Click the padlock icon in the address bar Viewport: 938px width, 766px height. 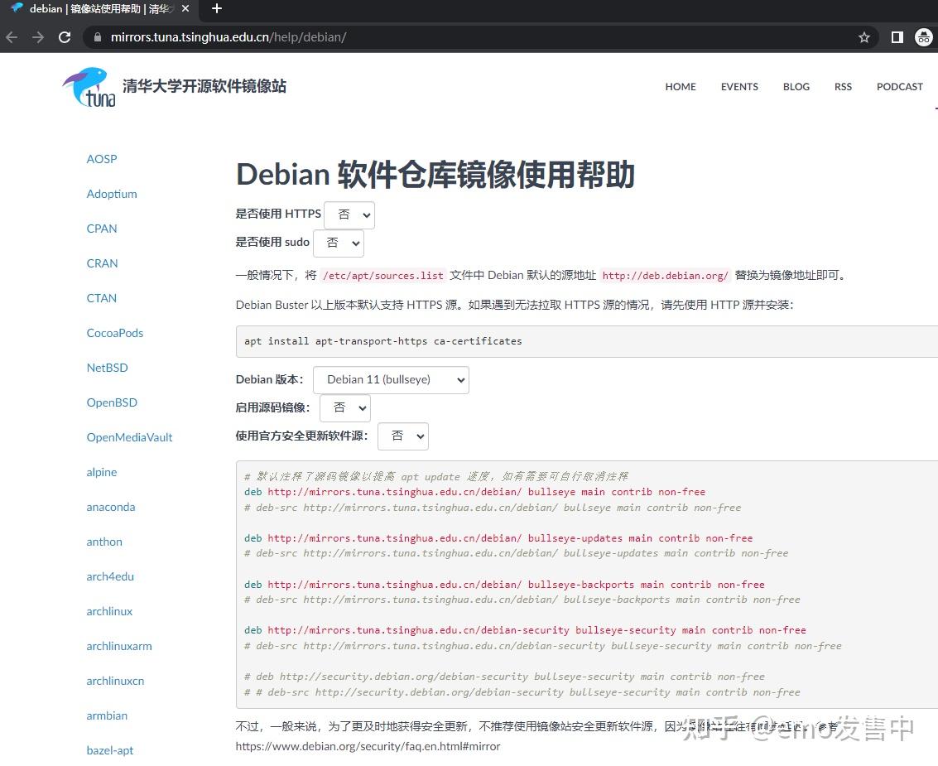97,36
